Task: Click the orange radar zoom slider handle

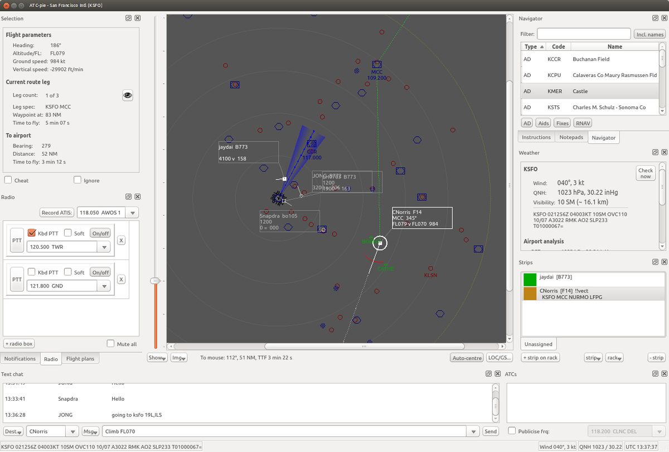Action: coord(156,281)
